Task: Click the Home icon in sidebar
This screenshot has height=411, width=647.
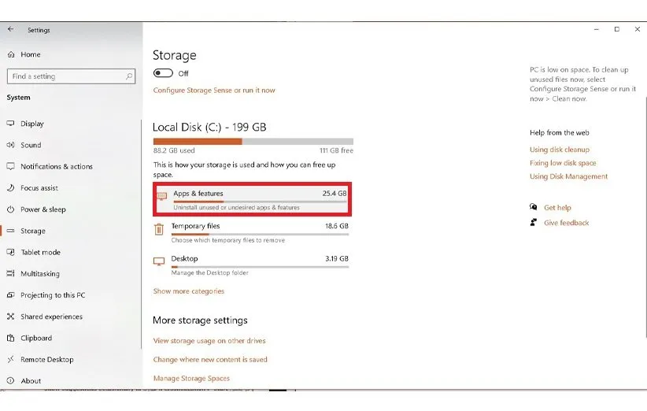Action: [x=11, y=54]
